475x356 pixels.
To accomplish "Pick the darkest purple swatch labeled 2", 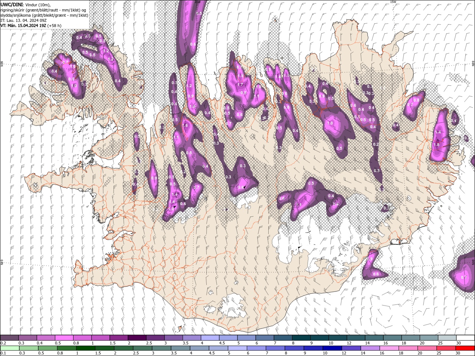I will (x=137, y=337).
